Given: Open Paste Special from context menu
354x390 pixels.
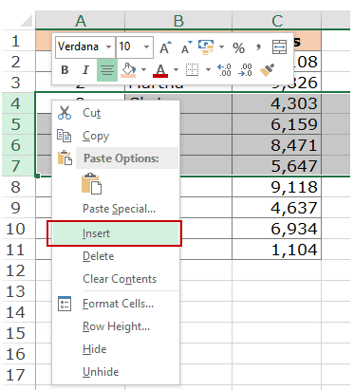Looking at the screenshot, I should click(116, 209).
